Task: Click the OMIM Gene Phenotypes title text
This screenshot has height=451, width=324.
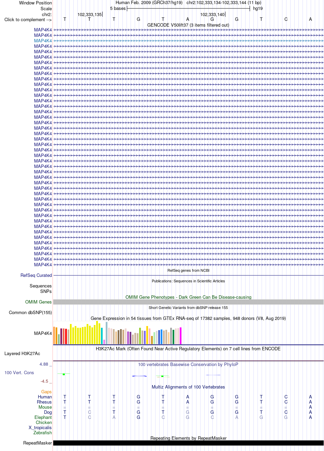Action: tap(188, 297)
